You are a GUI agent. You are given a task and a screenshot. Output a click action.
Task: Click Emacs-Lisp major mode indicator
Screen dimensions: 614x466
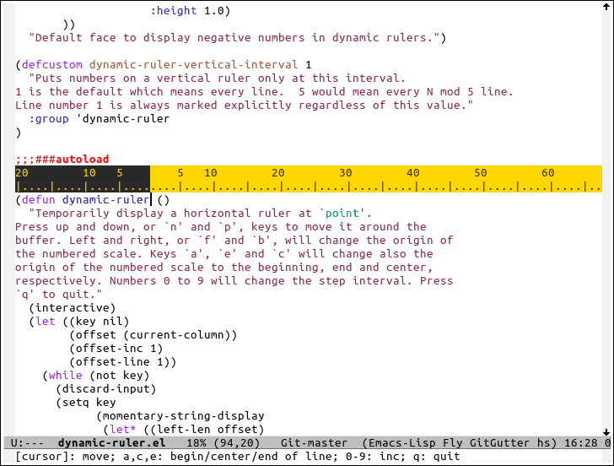401,443
